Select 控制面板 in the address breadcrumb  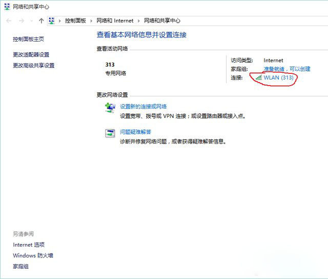tap(75, 21)
